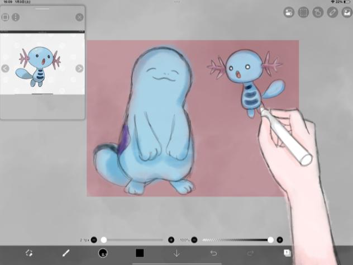Click the brush thickness slider track
The width and height of the screenshot is (353, 265).
[x=133, y=240]
